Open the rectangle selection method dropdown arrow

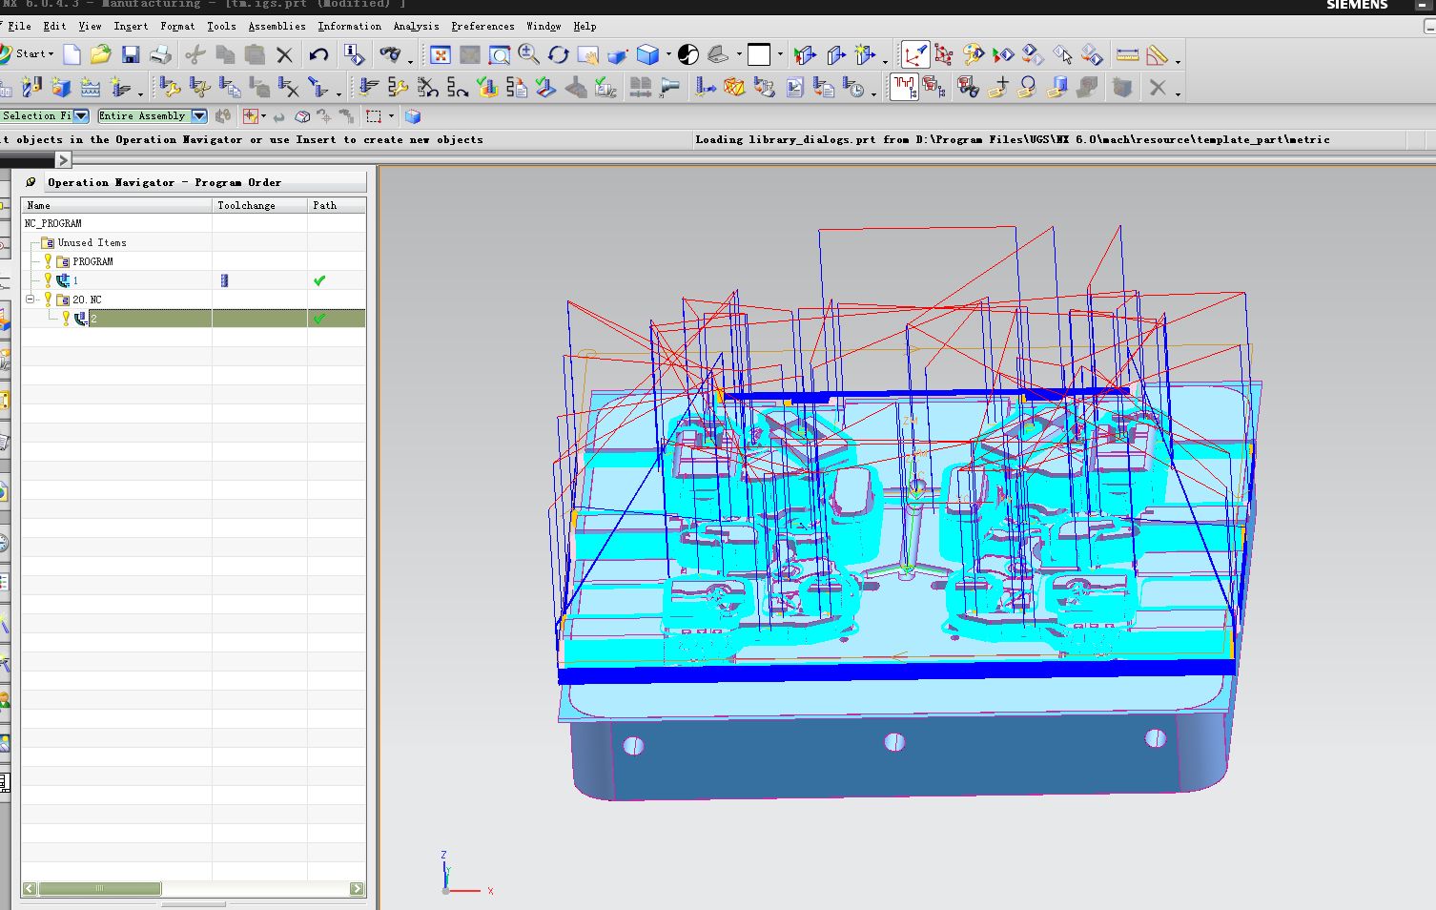coord(391,116)
